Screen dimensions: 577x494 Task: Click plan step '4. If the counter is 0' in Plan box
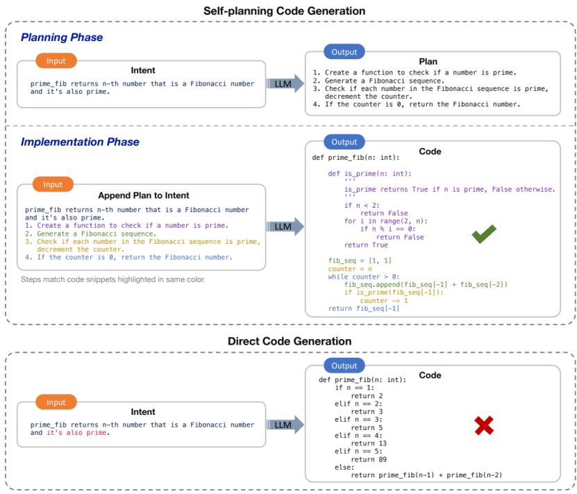pyautogui.click(x=417, y=104)
